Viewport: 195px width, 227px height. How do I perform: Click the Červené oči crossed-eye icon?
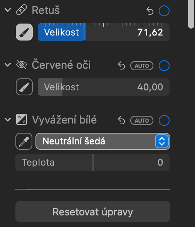point(22,64)
